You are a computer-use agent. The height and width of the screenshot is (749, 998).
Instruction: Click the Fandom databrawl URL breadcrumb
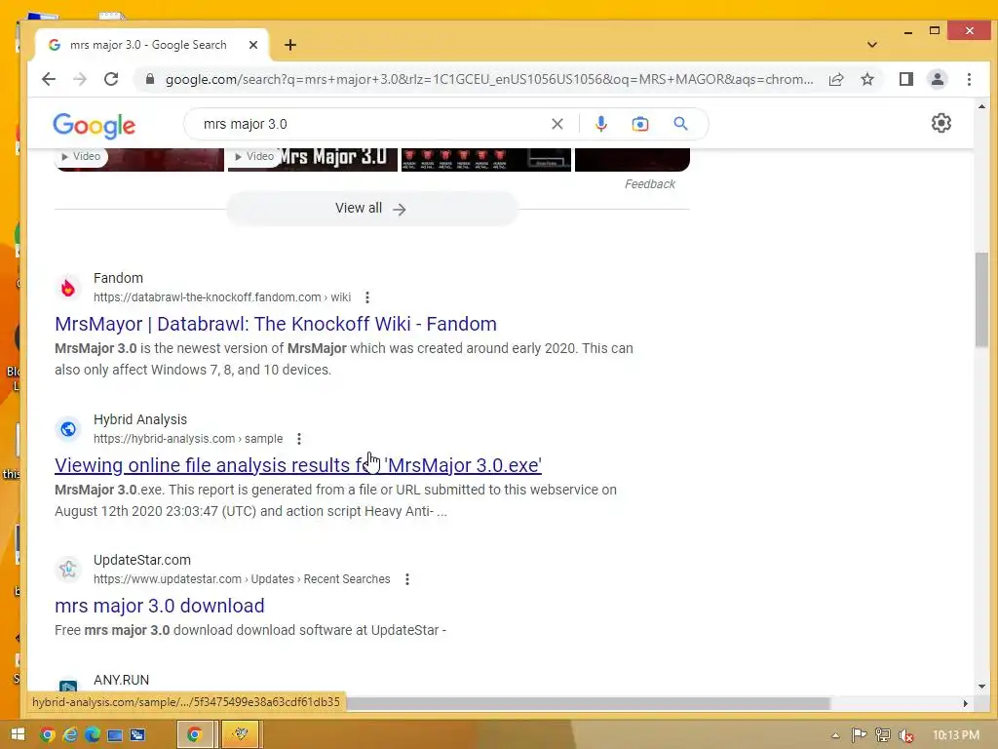pyautogui.click(x=222, y=297)
